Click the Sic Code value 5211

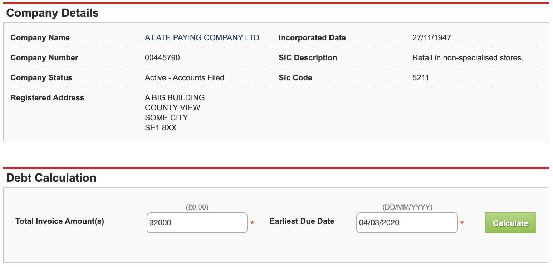click(x=420, y=78)
